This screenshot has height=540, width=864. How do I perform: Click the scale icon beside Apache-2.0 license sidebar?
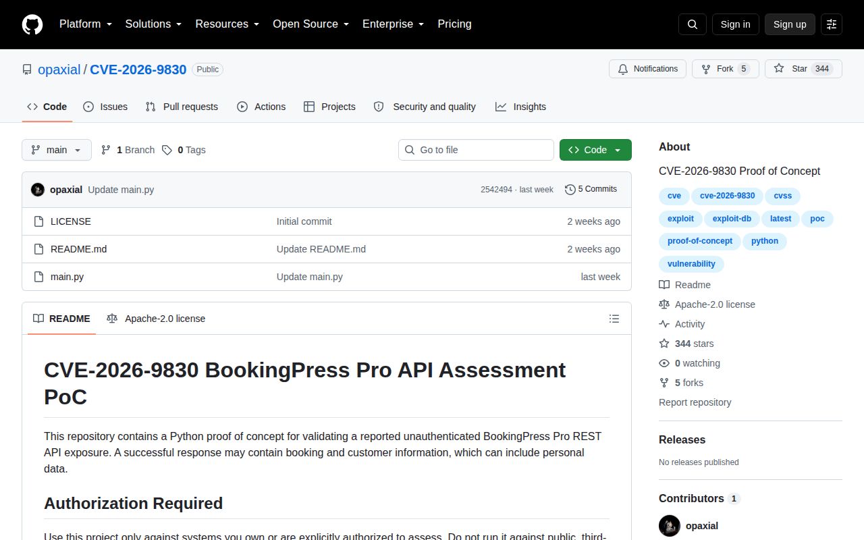coord(664,304)
